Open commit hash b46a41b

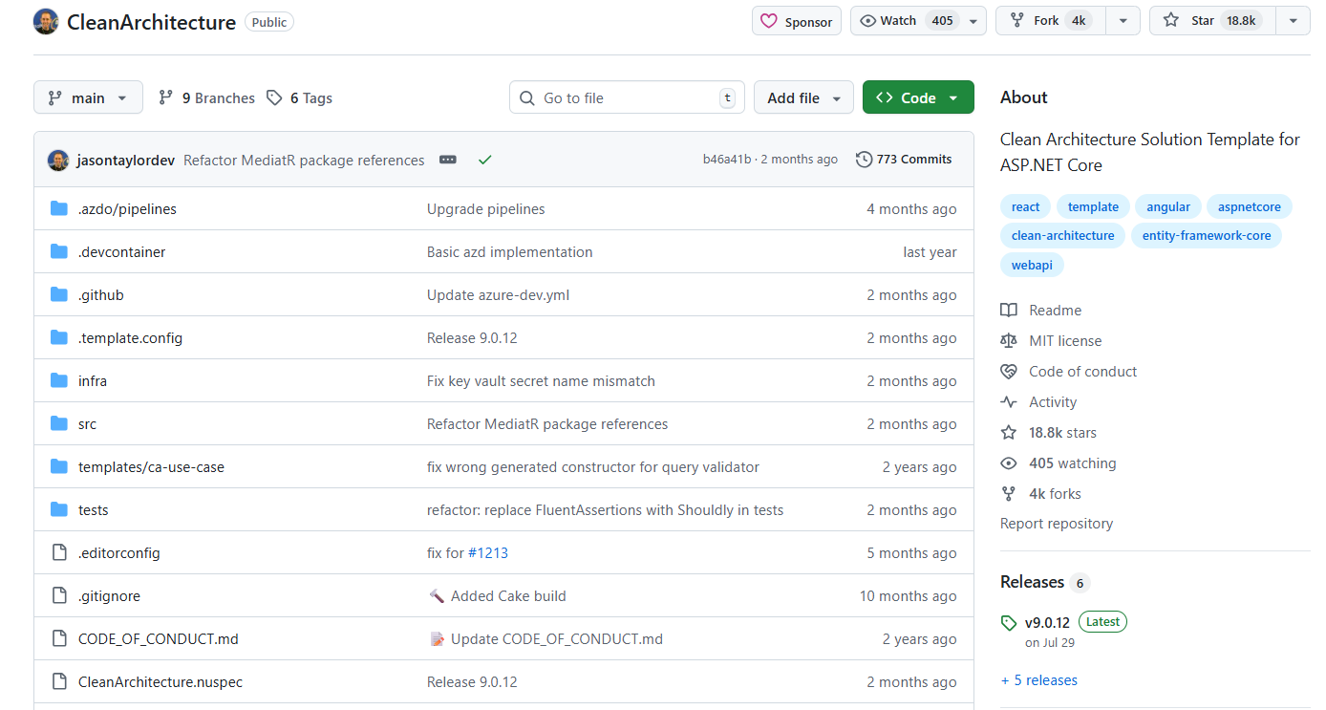[x=727, y=160]
